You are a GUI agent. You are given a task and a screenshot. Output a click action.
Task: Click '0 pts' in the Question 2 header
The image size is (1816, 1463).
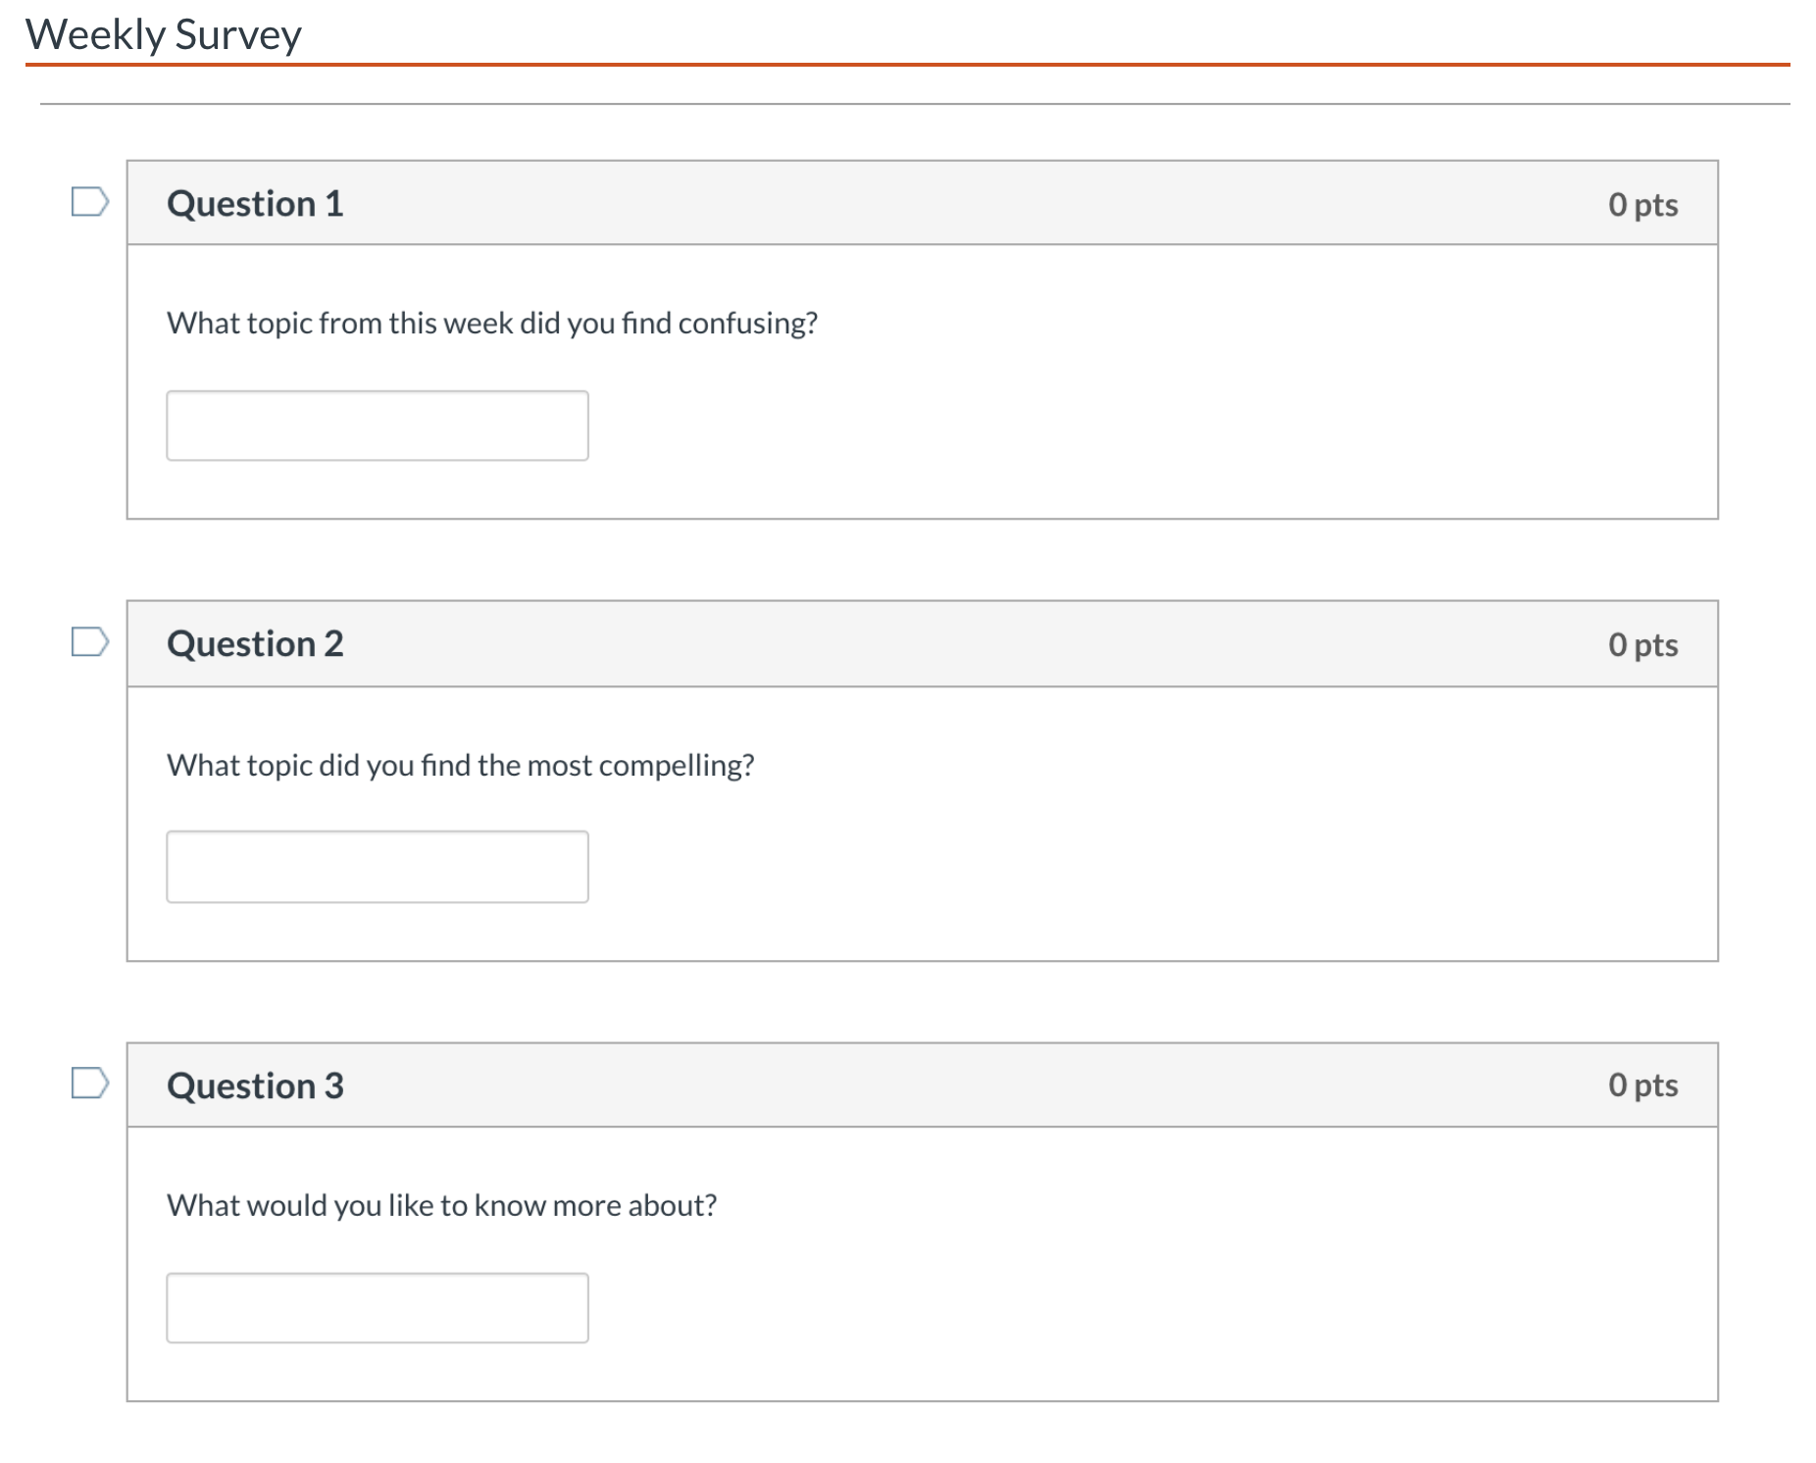click(x=1642, y=644)
